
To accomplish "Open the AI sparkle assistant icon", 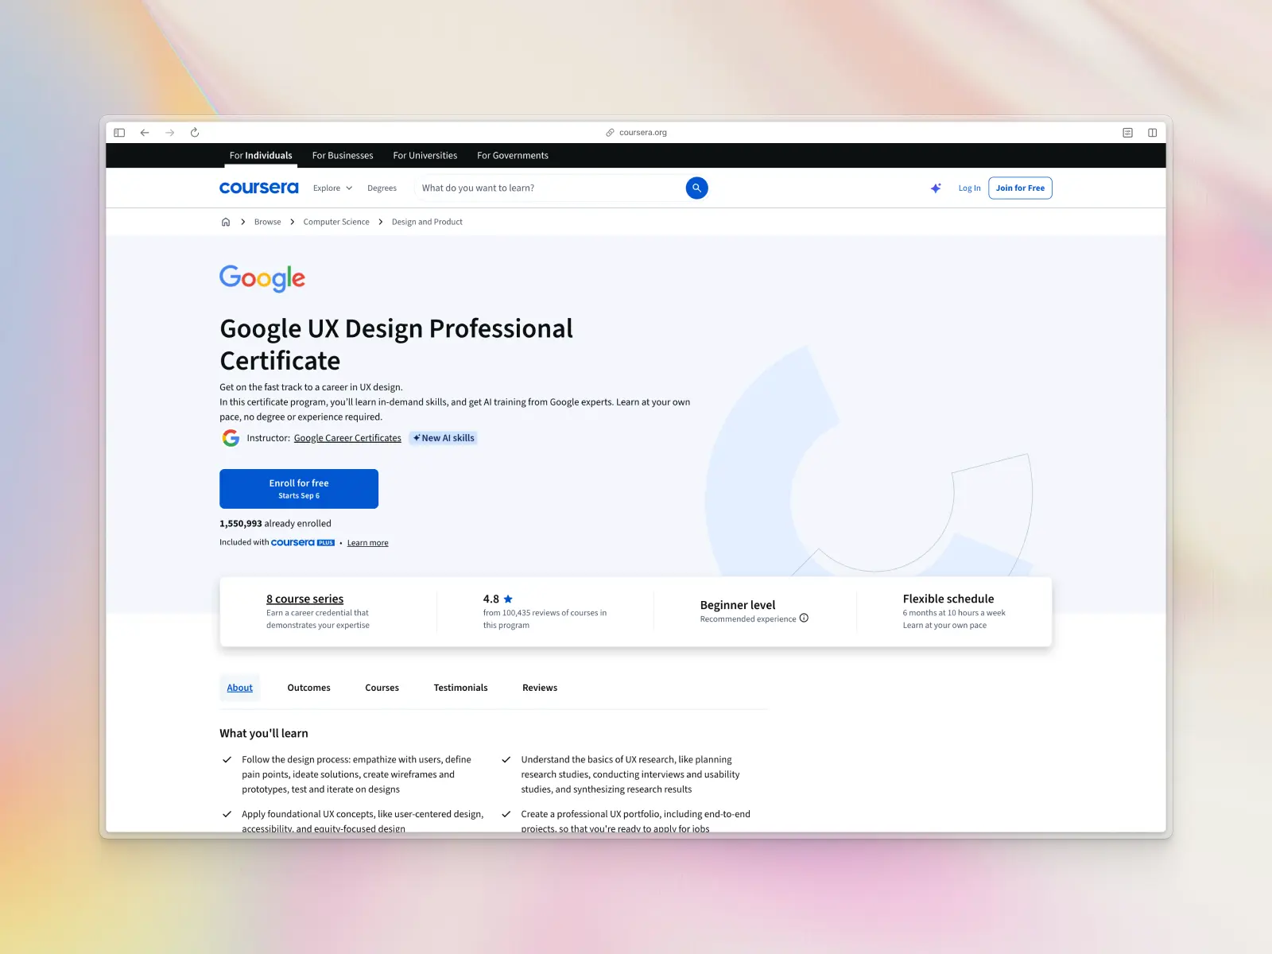I will pos(936,188).
